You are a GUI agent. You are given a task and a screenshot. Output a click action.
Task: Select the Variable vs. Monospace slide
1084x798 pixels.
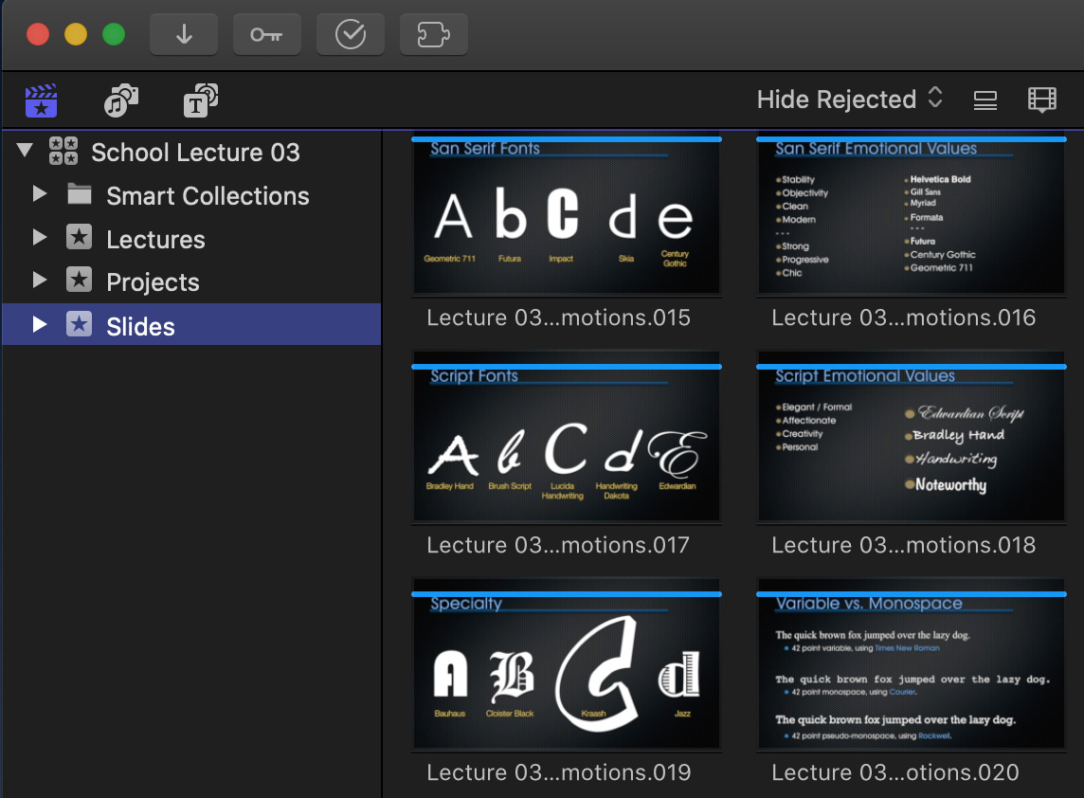(911, 673)
